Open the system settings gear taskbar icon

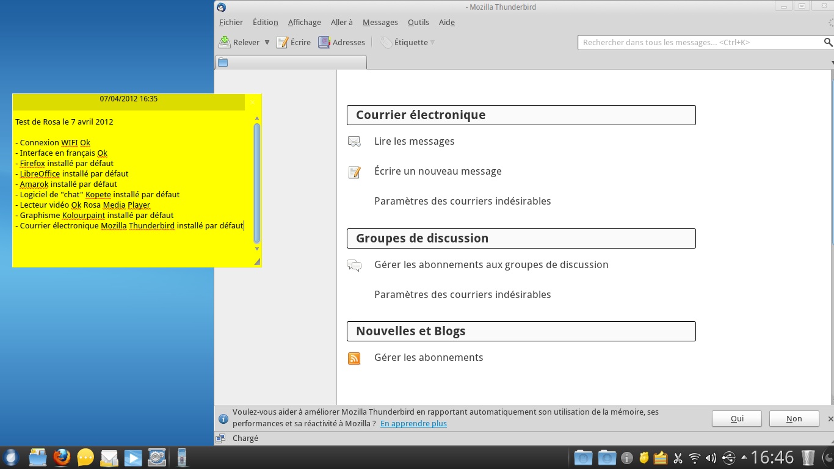click(157, 457)
